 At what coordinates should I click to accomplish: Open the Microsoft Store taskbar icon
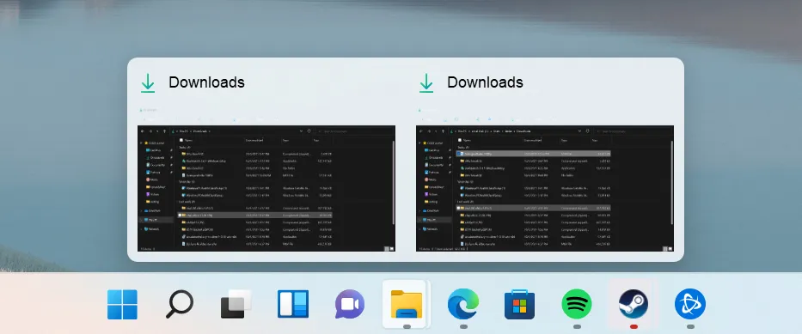click(520, 305)
